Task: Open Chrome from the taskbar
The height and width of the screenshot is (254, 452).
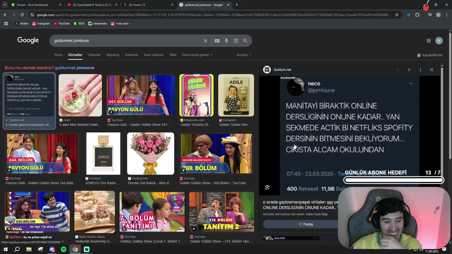Action: tap(75, 249)
